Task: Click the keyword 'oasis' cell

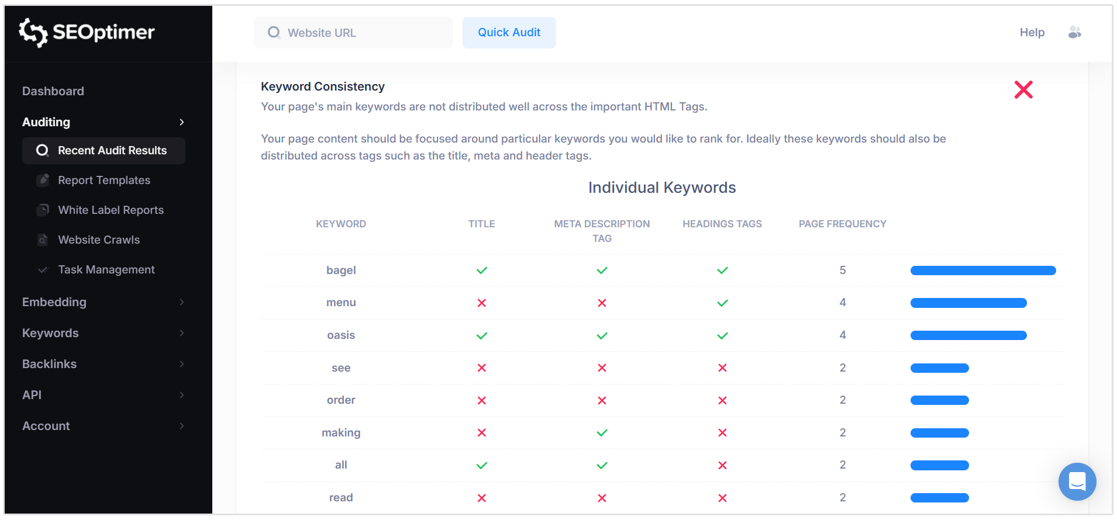Action: tap(341, 335)
